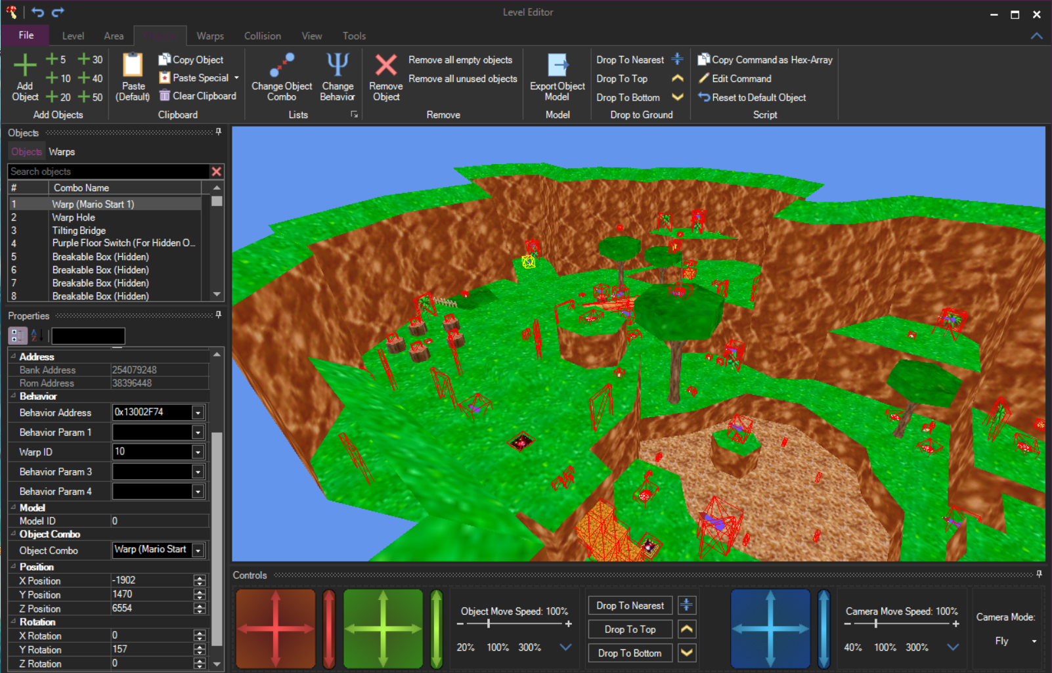Add 20 objects with the +20 button
The height and width of the screenshot is (673, 1052).
[58, 97]
